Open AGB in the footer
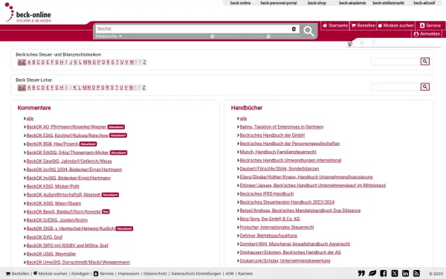This screenshot has height=279, width=446. pos(230,274)
